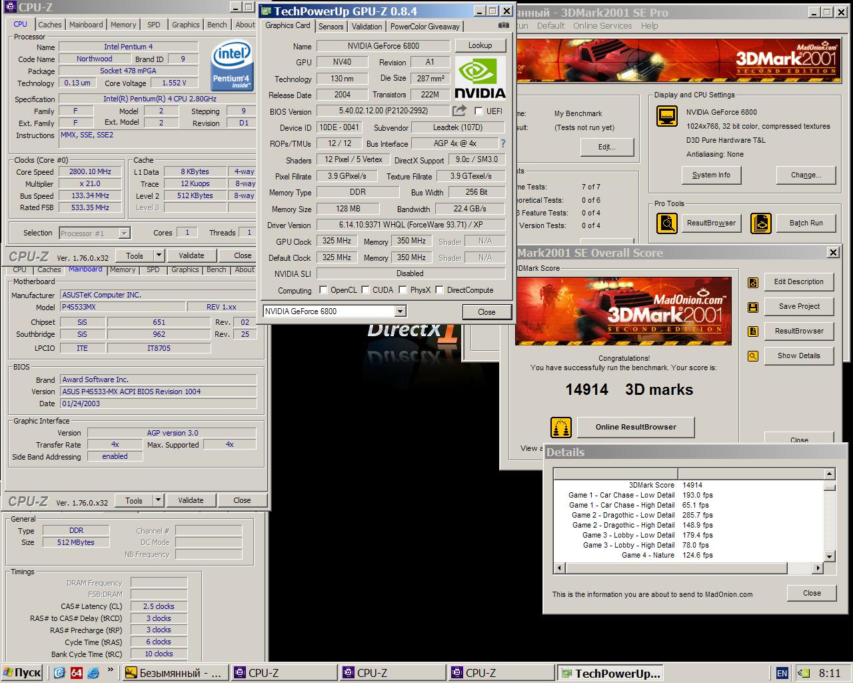Click the Intel Pentium 4 logo in CPU-Z
853x683 pixels.
click(x=231, y=66)
